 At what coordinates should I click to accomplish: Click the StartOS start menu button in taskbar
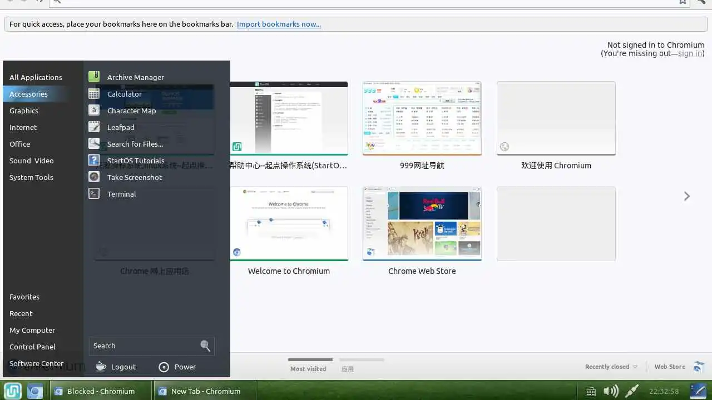click(x=12, y=391)
